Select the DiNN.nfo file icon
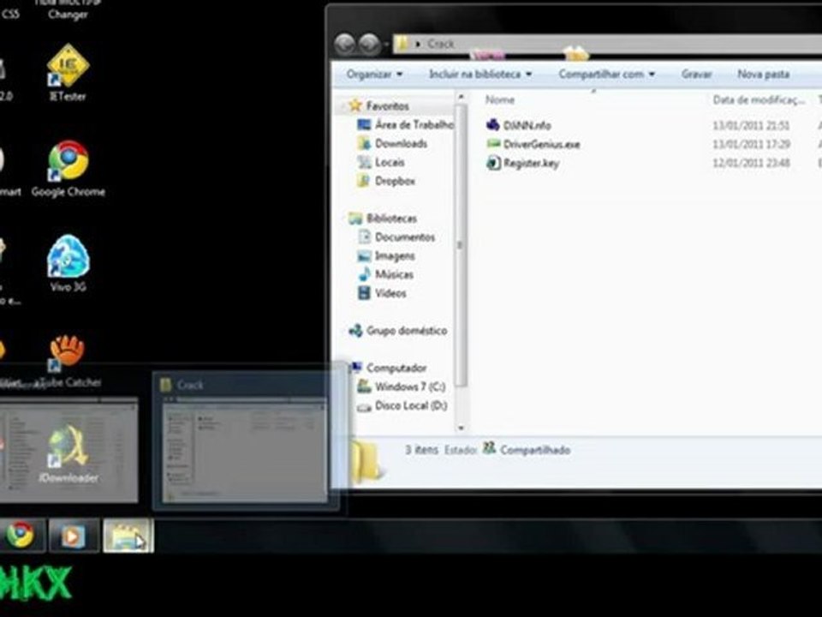Screen dimensions: 822x617 click(492, 125)
